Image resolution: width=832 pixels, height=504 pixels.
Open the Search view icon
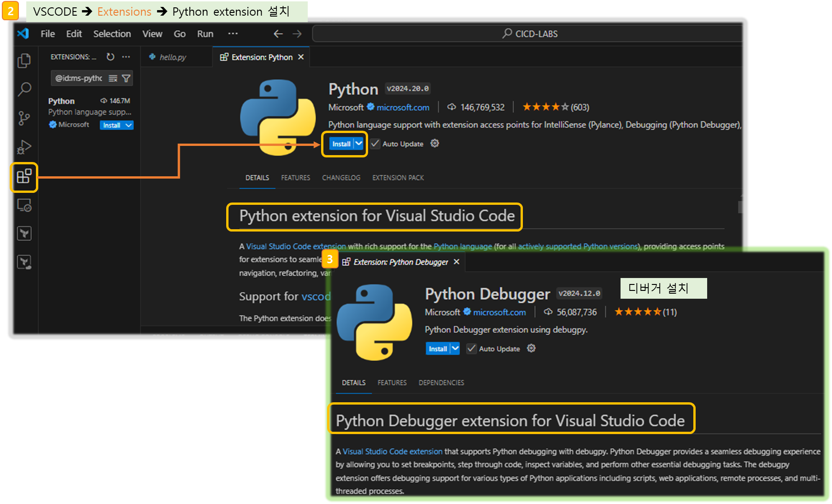click(24, 89)
